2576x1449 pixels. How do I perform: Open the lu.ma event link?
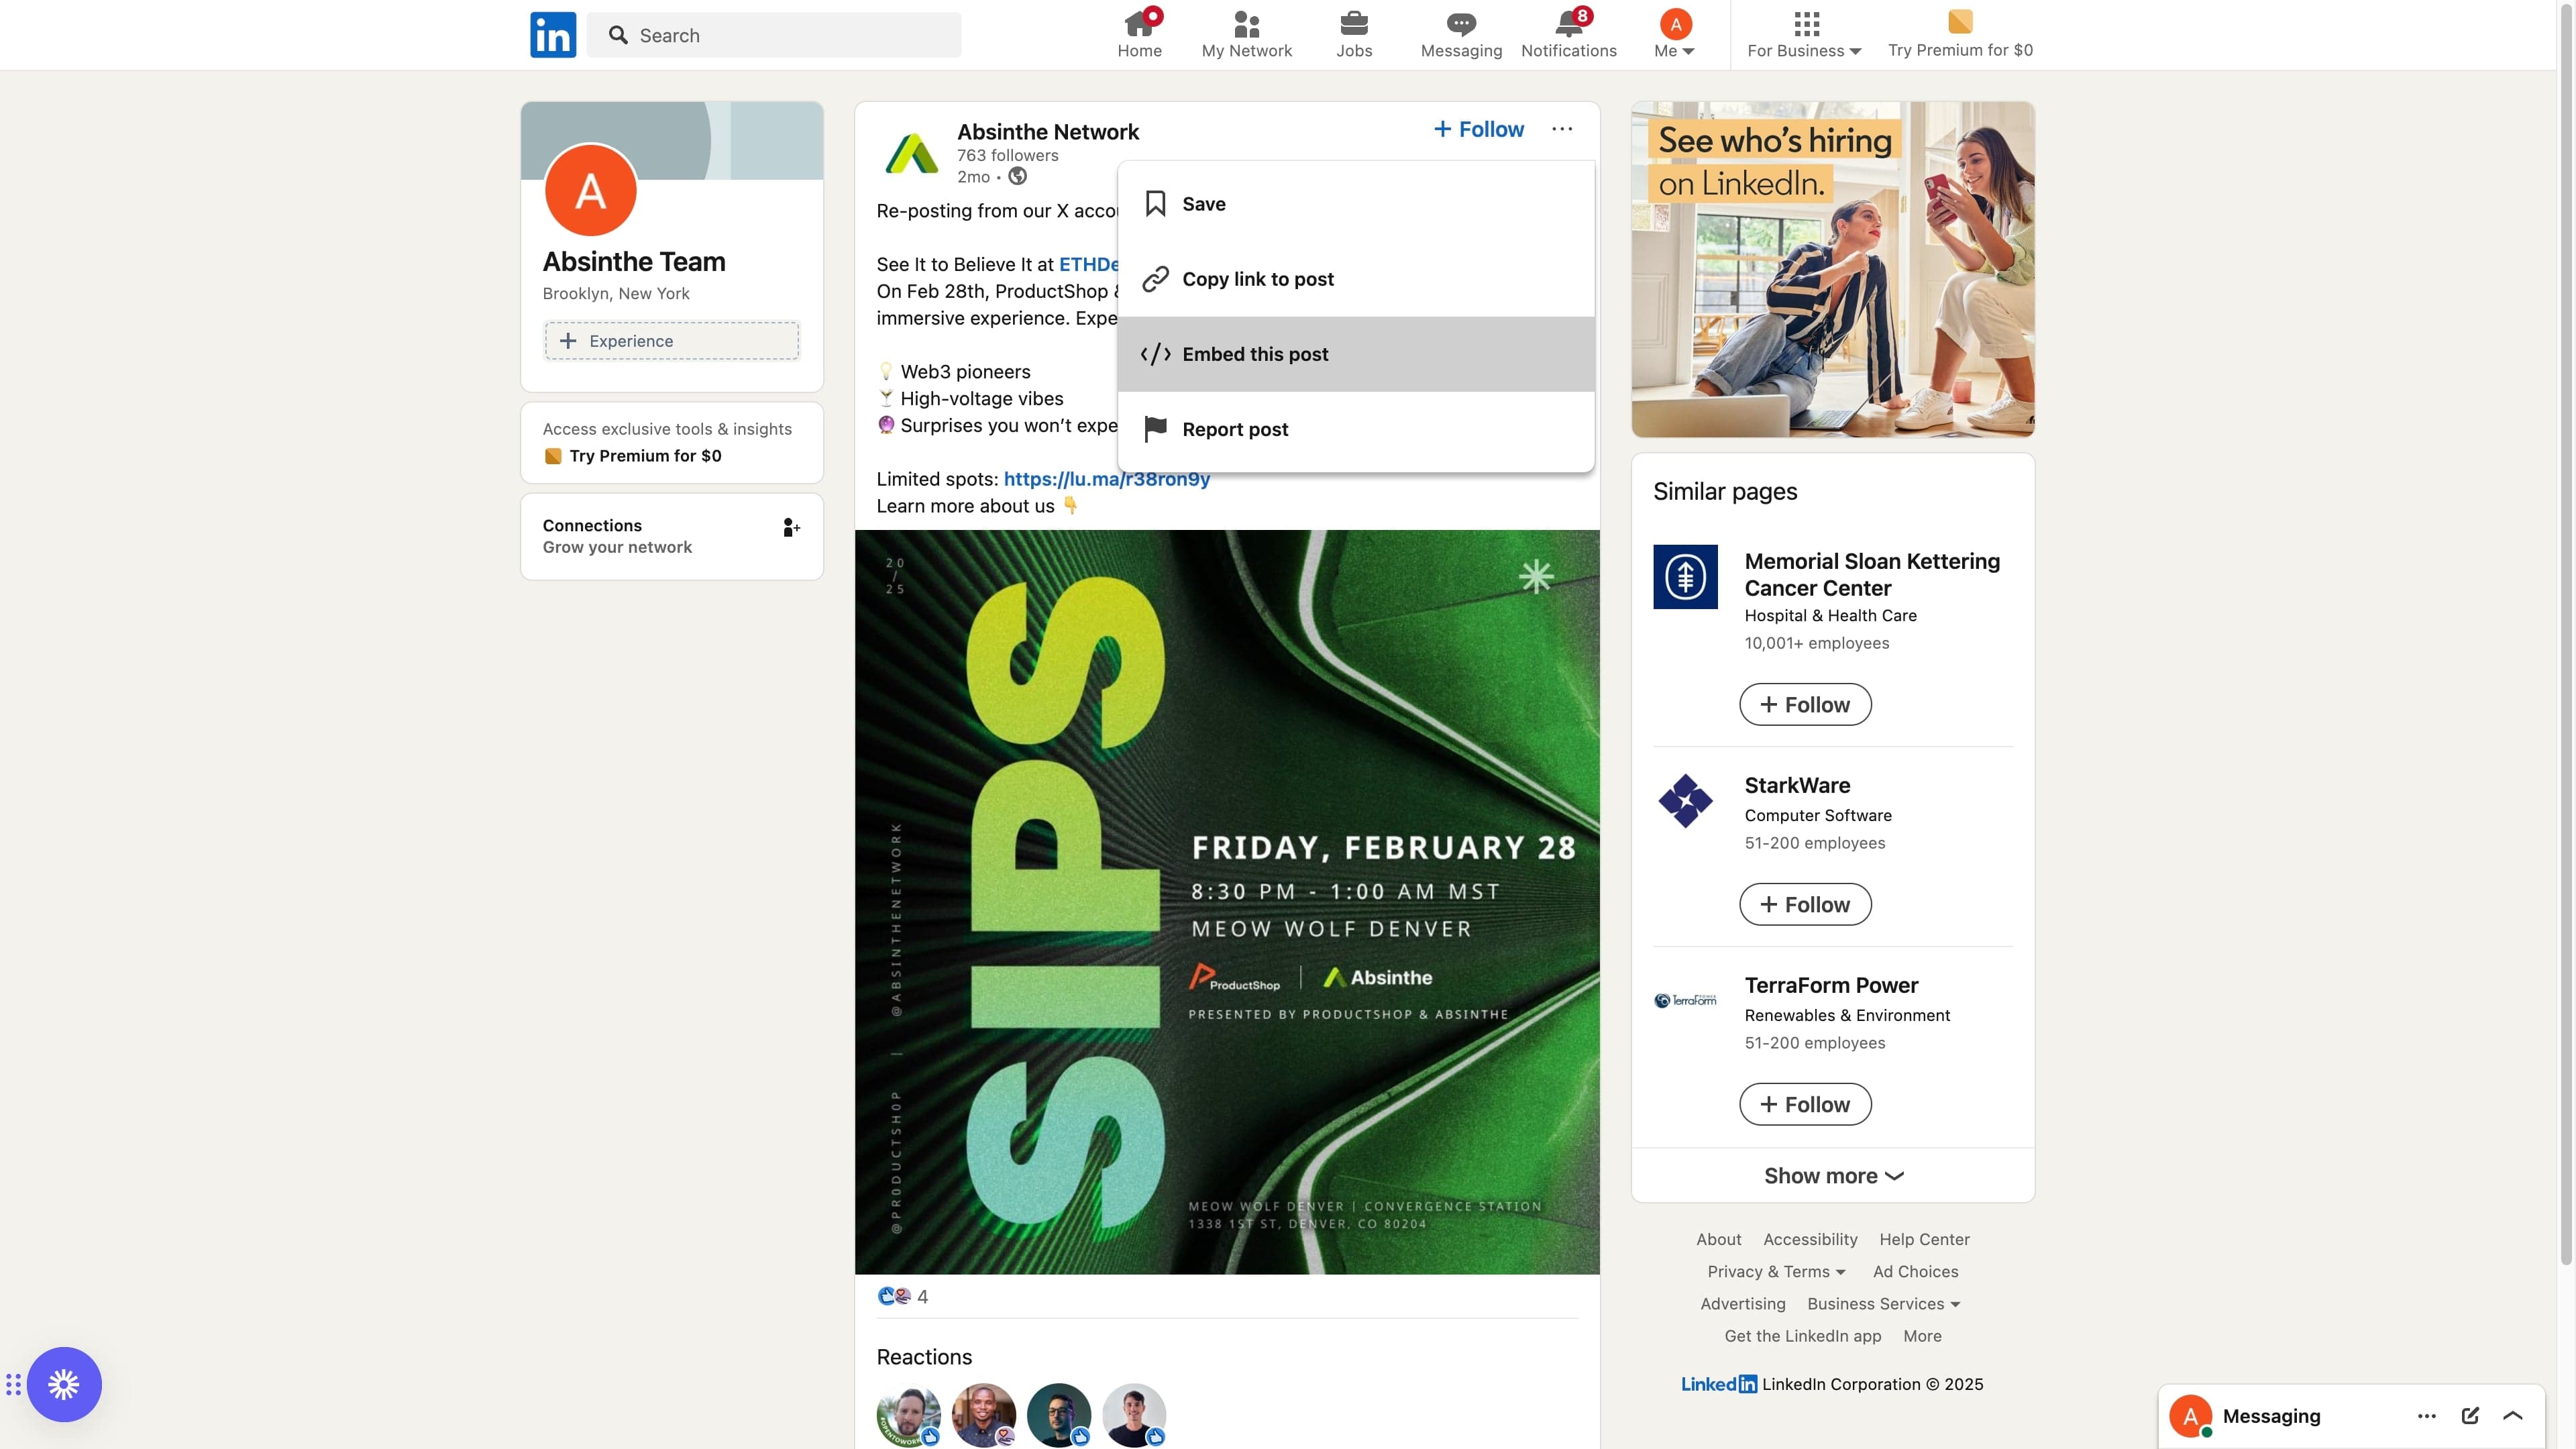[1106, 479]
